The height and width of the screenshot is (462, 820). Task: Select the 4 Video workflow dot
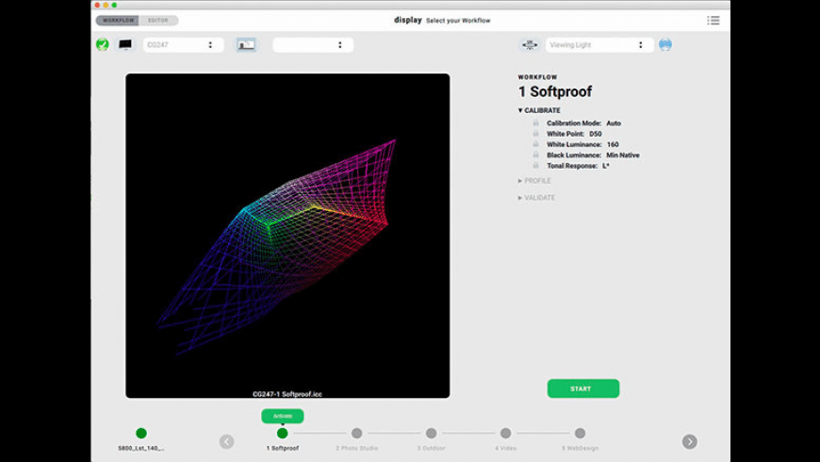pos(506,433)
